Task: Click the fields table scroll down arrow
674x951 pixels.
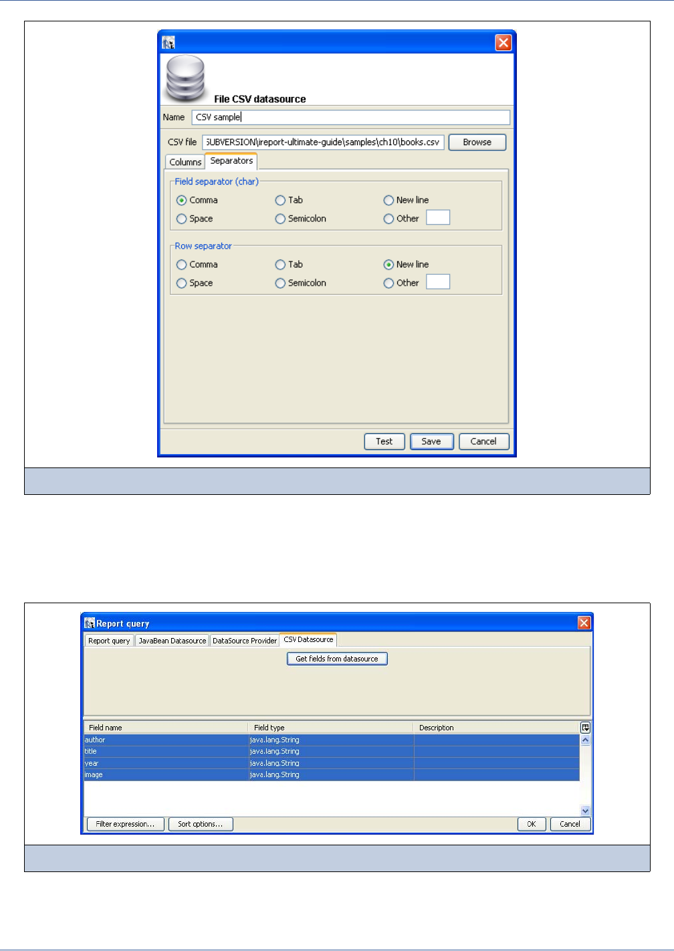Action: tap(585, 811)
